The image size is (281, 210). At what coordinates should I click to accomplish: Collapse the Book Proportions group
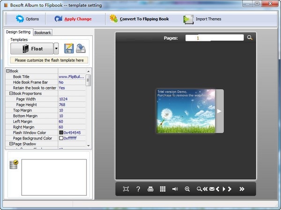tap(11, 94)
